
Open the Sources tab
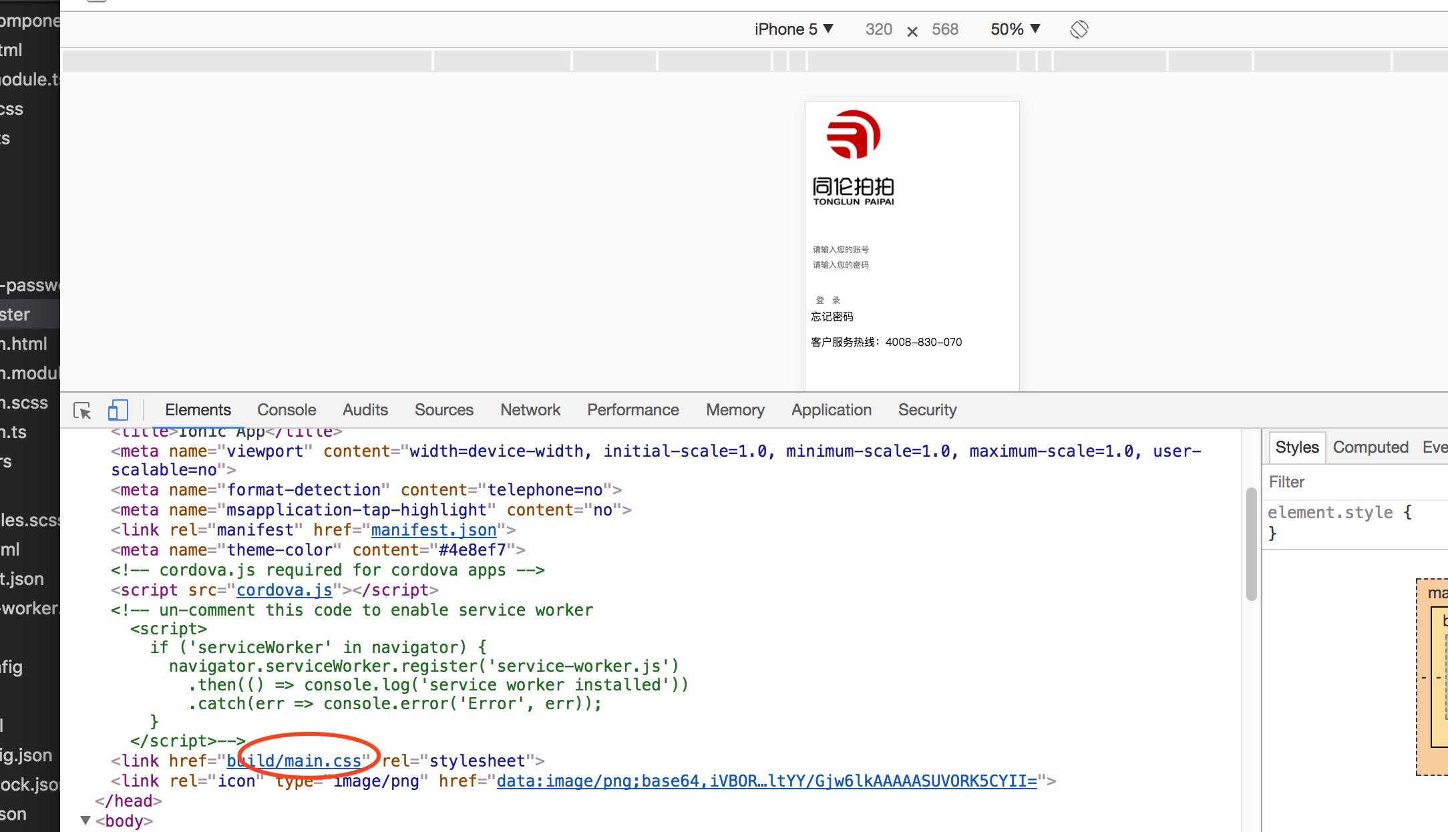(444, 410)
